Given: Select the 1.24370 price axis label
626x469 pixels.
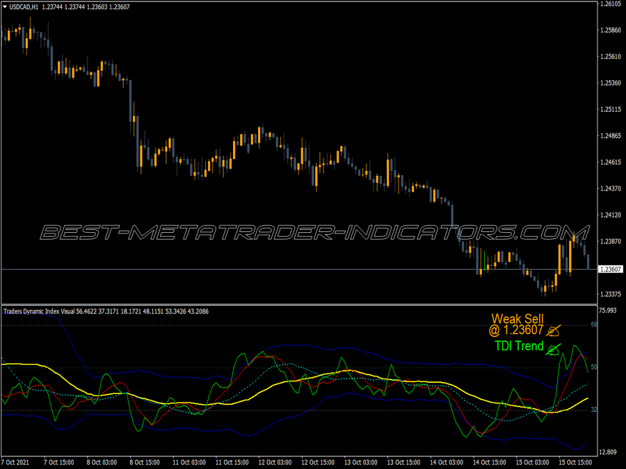Looking at the screenshot, I should click(611, 188).
